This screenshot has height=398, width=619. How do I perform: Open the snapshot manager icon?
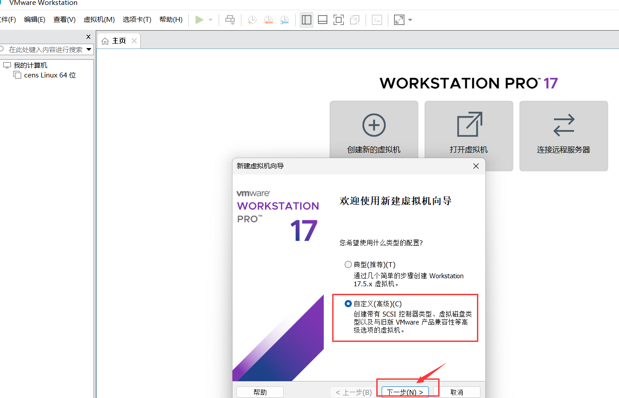(285, 20)
